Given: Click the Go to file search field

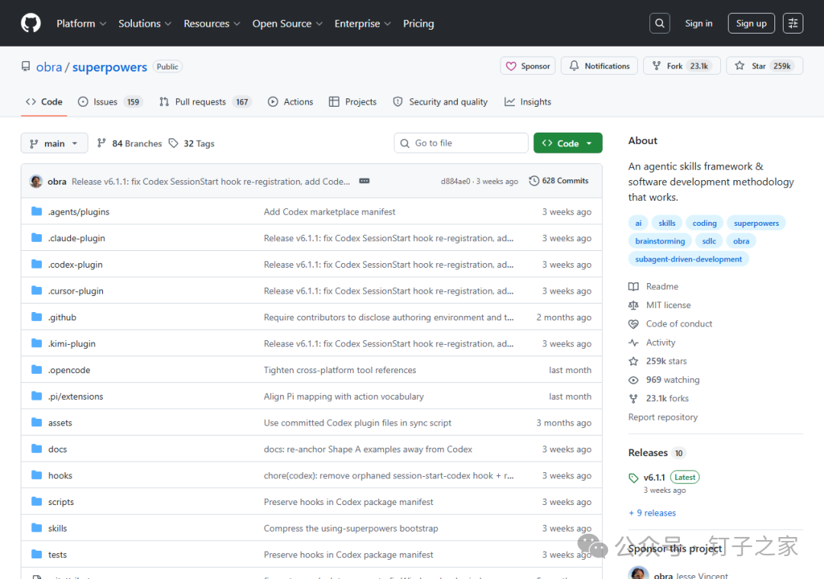Looking at the screenshot, I should (x=461, y=143).
